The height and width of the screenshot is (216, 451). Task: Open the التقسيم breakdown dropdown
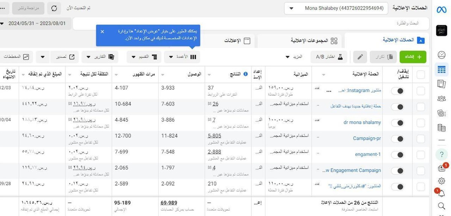pos(144,57)
